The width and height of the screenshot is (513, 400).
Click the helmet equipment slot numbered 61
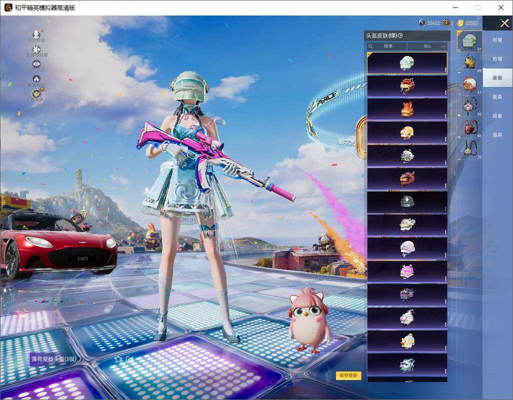click(x=469, y=41)
